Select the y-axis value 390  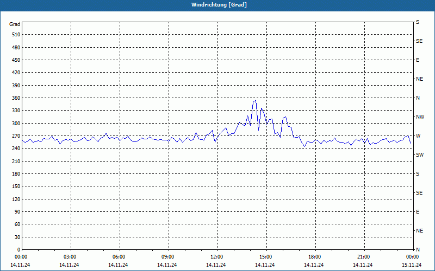coord(16,86)
